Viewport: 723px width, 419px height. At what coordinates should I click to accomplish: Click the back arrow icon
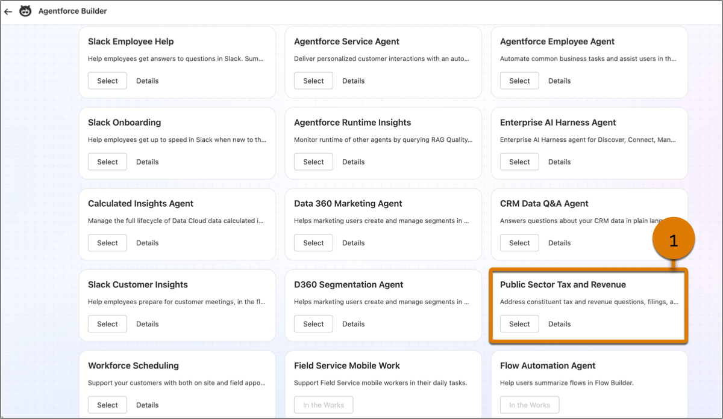point(8,11)
